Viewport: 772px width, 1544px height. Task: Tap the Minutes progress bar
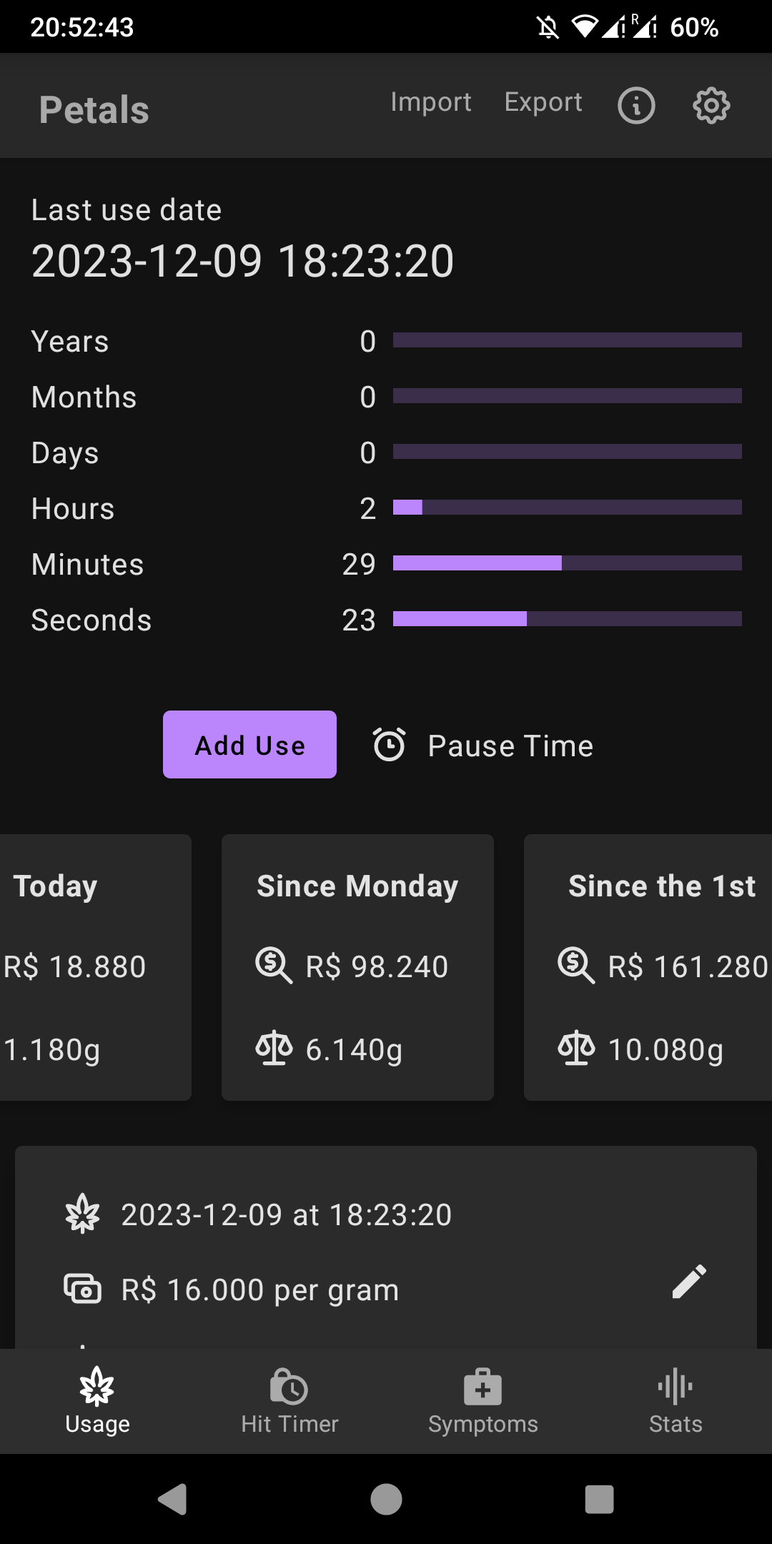[x=567, y=563]
